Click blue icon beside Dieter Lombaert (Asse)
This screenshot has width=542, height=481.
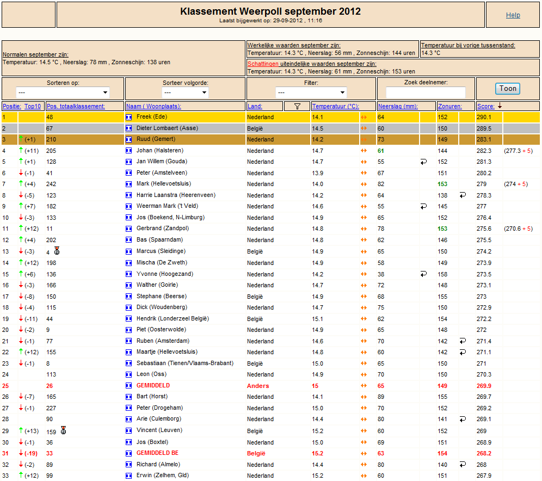pyautogui.click(x=128, y=128)
